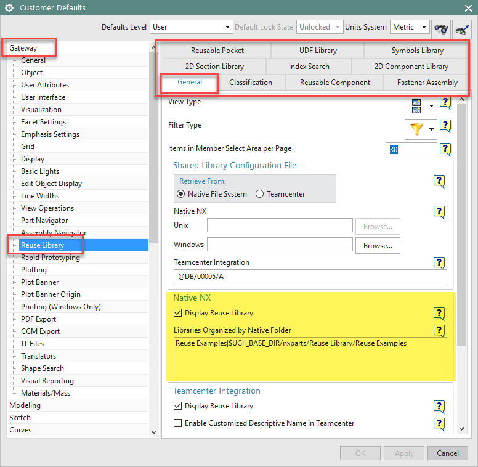Expand the Sketch category
The width and height of the screenshot is (478, 467).
point(20,418)
